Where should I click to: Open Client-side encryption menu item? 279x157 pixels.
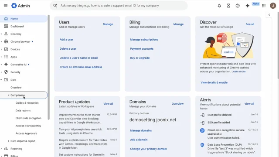28,118
